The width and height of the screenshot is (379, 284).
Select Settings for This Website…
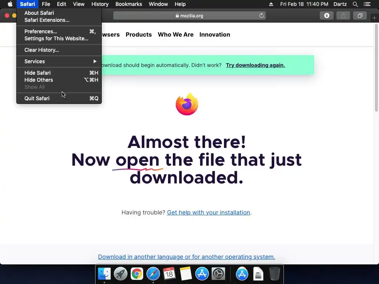59,38
